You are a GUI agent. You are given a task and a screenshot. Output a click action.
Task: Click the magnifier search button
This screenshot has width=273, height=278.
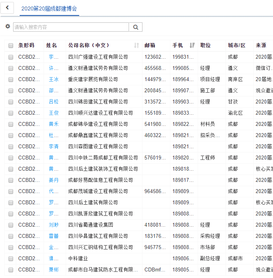coord(136,27)
